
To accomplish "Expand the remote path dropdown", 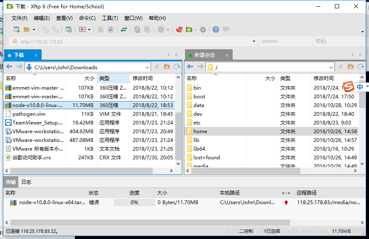I will coord(331,67).
